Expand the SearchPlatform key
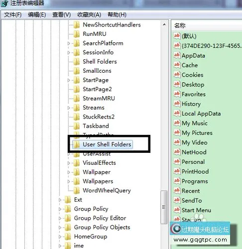Image resolution: width=242 pixels, height=249 pixels. pos(69,43)
